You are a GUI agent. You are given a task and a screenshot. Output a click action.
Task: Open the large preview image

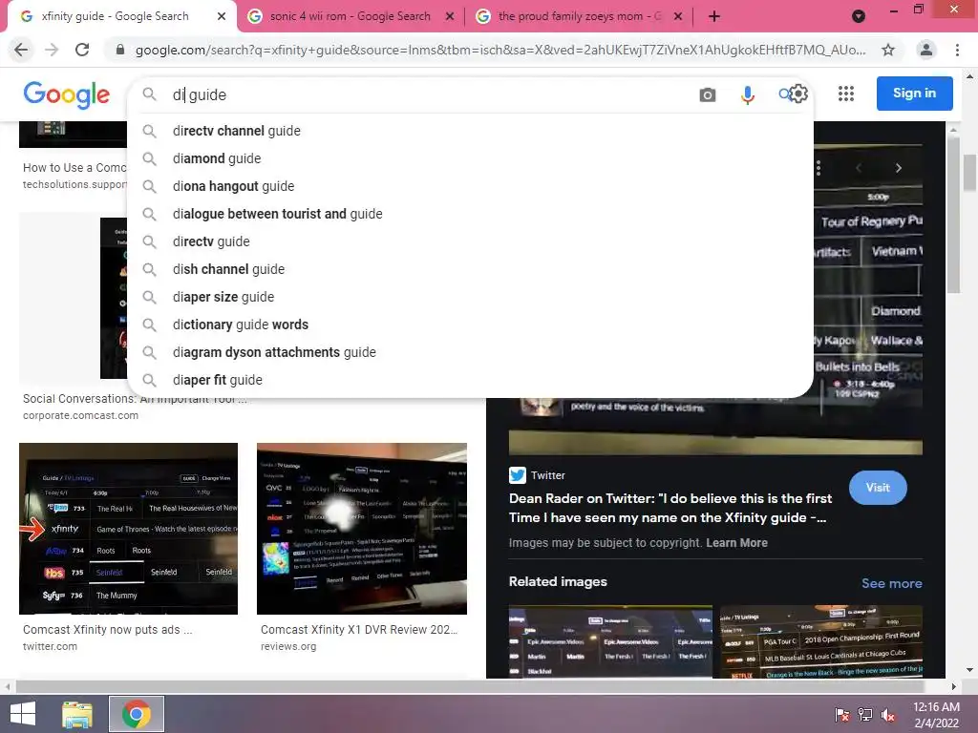click(715, 425)
